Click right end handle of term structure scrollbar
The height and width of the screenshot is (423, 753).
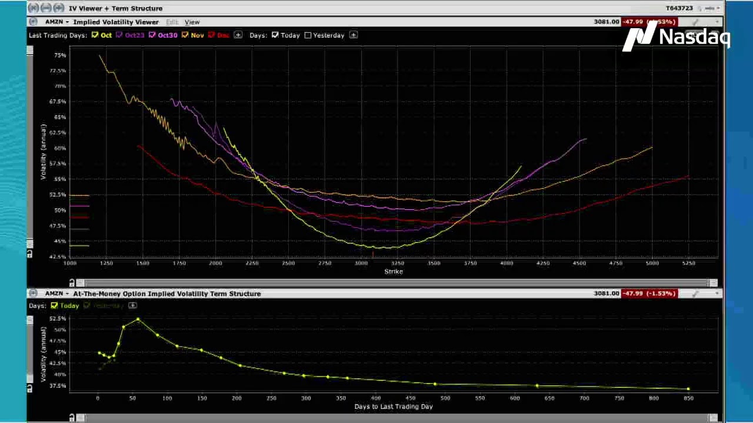point(713,418)
